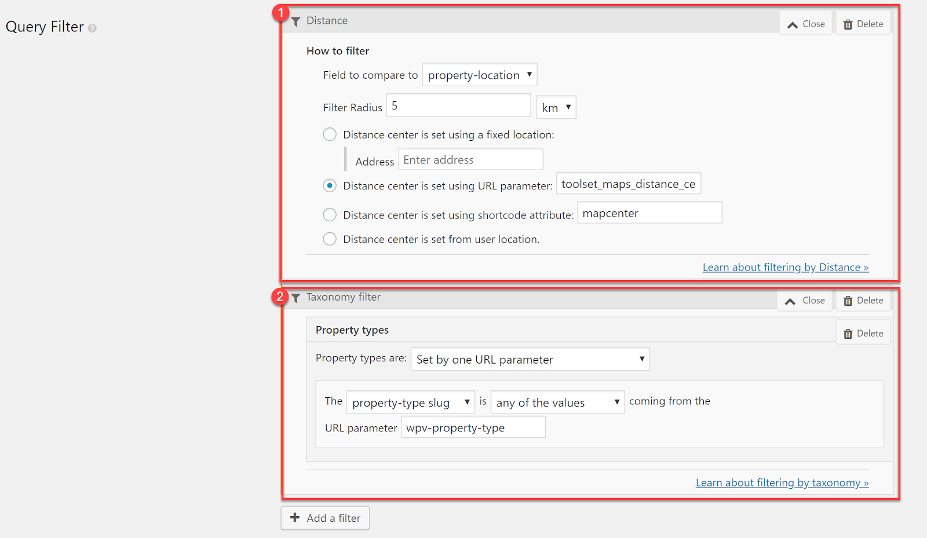The width and height of the screenshot is (927, 538).
Task: Click the filter funnel icon beside Distance
Action: click(x=296, y=21)
